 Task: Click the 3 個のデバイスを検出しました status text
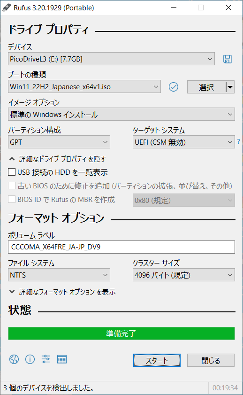(49, 387)
